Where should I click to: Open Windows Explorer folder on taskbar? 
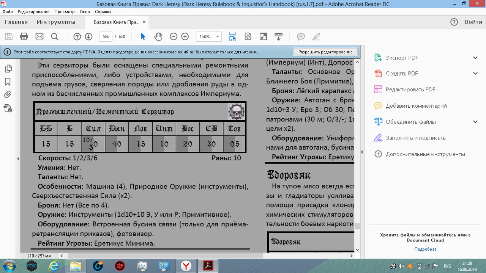pyautogui.click(x=76, y=266)
